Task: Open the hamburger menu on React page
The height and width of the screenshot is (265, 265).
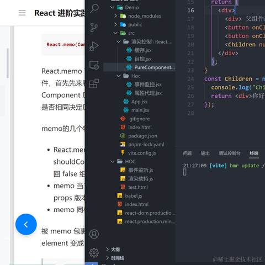Action: pos(22,13)
